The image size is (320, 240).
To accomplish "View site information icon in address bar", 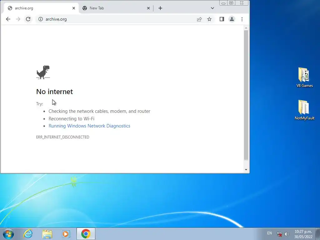I will tap(41, 19).
